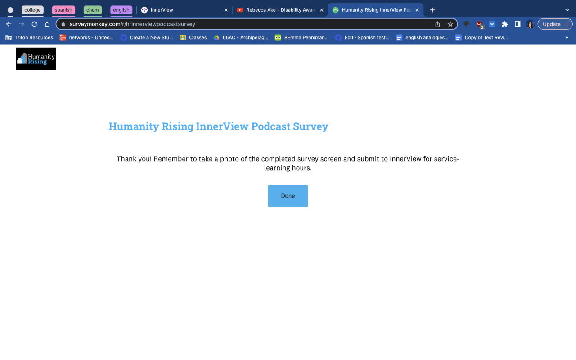Click the site security lock icon
The width and height of the screenshot is (576, 360).
[x=63, y=24]
